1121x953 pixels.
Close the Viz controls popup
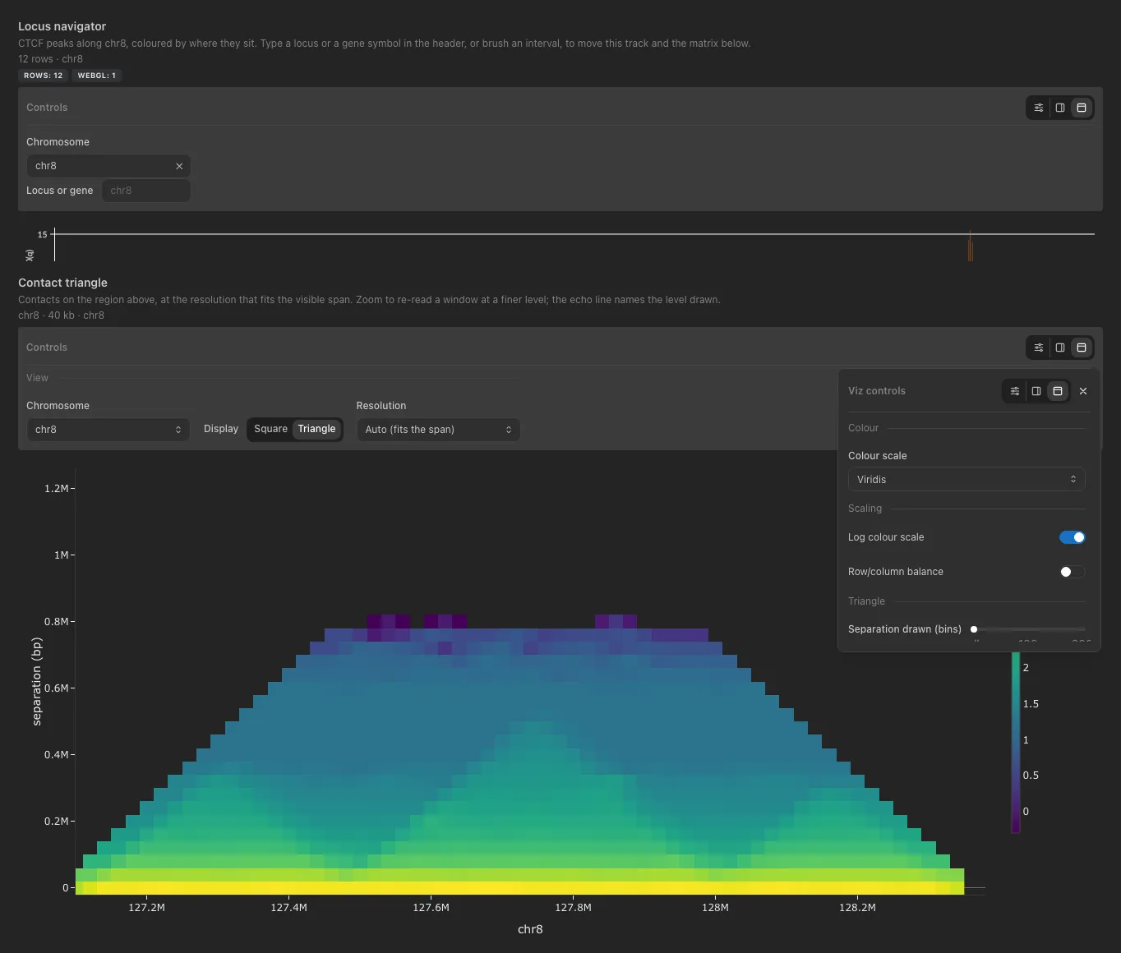pos(1083,391)
